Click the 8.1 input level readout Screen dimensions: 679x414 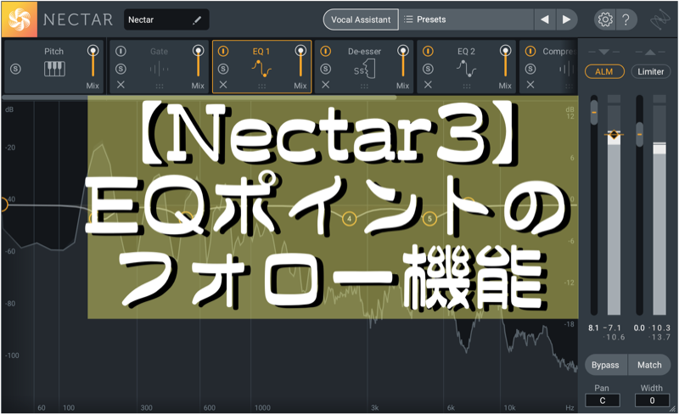tap(593, 327)
